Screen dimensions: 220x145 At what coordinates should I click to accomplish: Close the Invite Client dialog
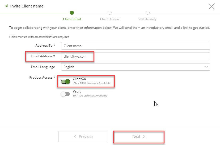click(x=211, y=6)
